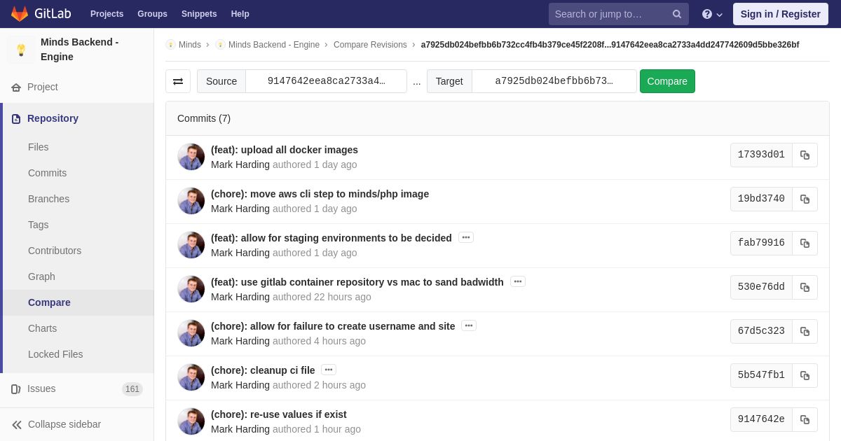Go to Contributors in repository menu
Screen dimensions: 841x441
tap(55, 251)
